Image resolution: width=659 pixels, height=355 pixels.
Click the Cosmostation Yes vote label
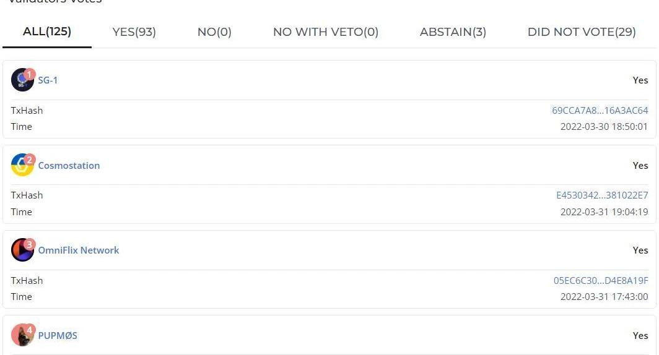pyautogui.click(x=640, y=166)
